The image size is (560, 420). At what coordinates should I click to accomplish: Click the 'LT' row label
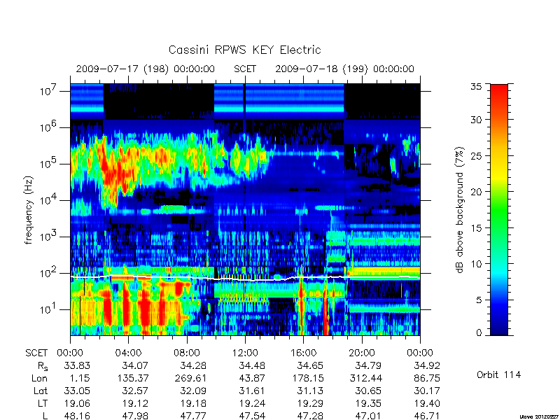tap(43, 403)
